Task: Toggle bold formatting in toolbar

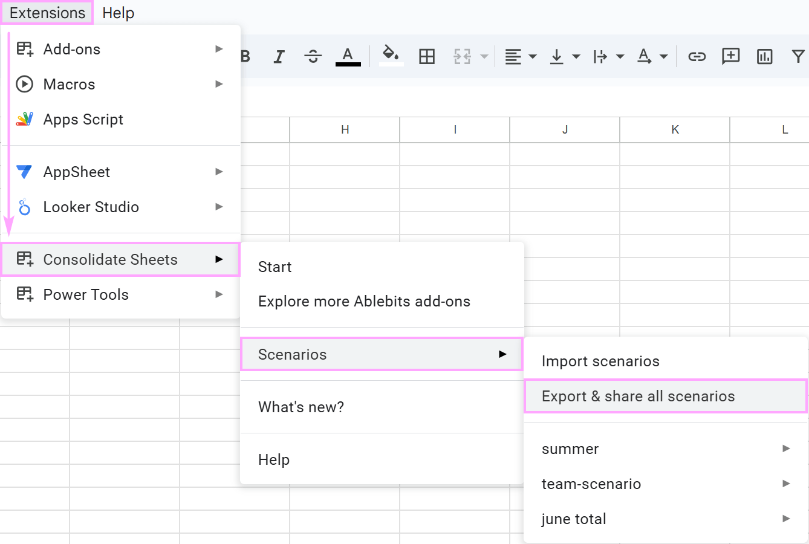Action: [x=245, y=57]
